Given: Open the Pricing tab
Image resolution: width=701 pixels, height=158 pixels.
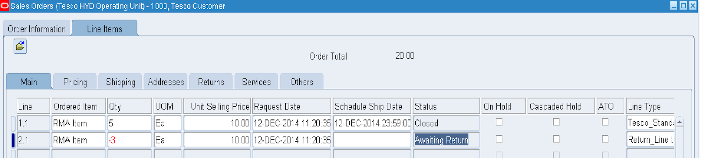Looking at the screenshot, I should tap(75, 82).
